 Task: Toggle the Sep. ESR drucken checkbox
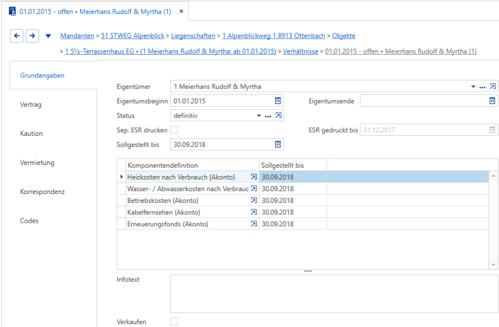click(x=174, y=130)
